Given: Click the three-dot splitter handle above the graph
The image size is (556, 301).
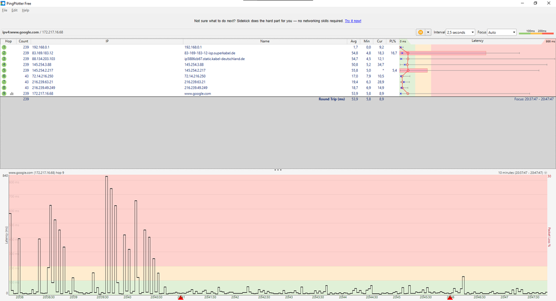Looking at the screenshot, I should [278, 170].
